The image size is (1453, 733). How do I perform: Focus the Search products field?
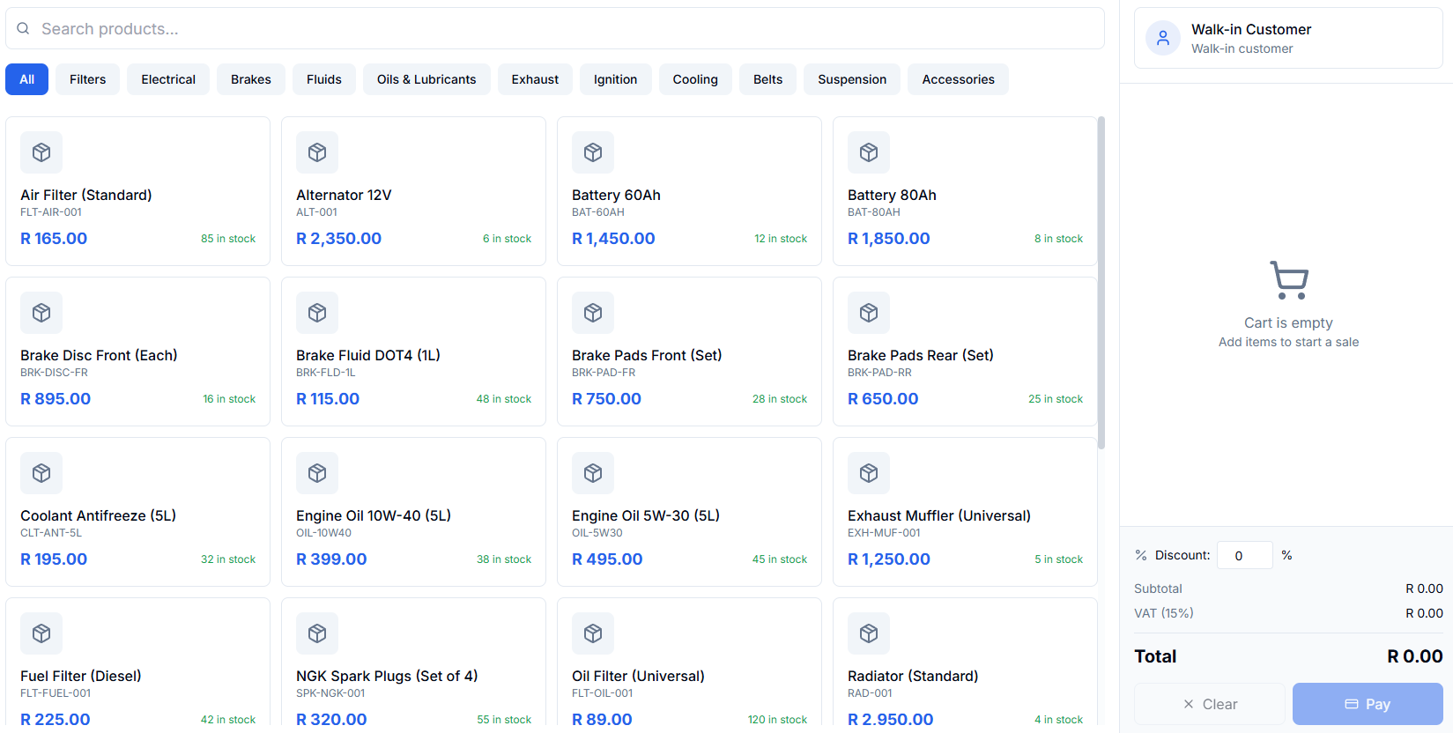click(555, 29)
